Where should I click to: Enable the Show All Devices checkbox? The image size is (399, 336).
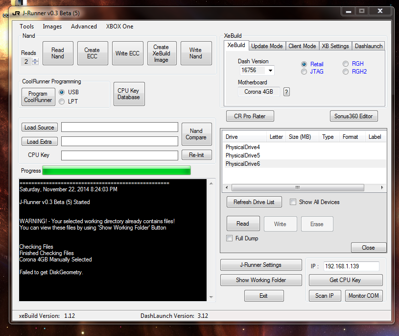tap(293, 202)
